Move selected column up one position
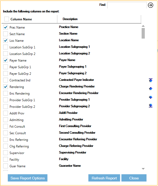 click(x=151, y=89)
